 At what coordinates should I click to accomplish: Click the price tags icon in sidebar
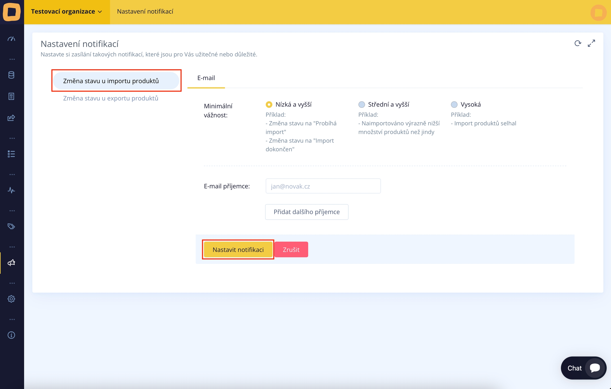[x=11, y=226]
